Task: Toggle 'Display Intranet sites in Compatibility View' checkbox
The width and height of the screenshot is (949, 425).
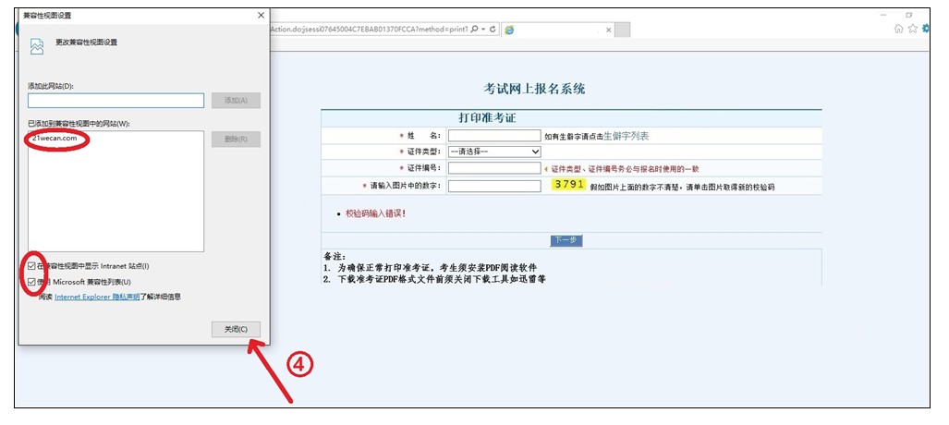Action: 33,266
